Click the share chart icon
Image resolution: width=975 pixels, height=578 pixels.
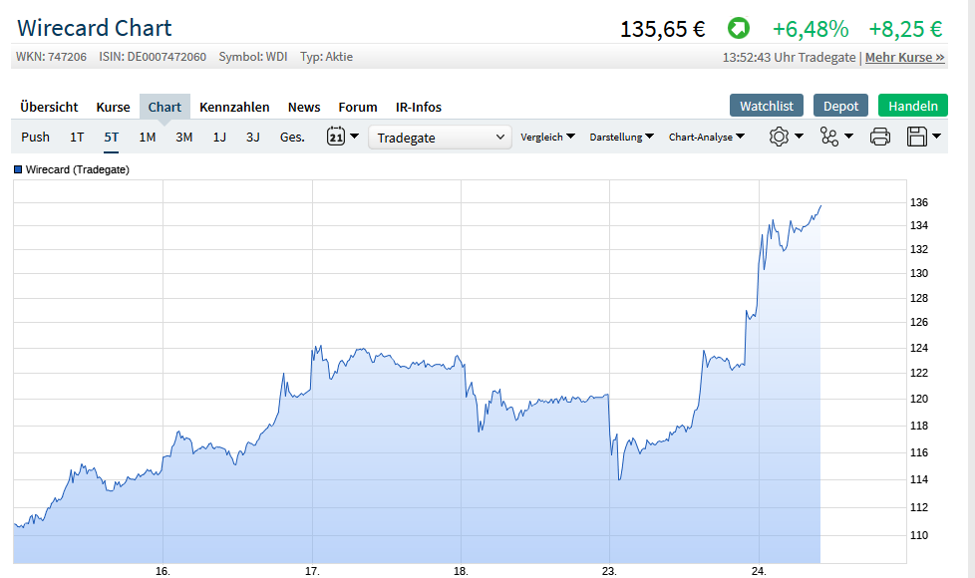click(x=828, y=137)
